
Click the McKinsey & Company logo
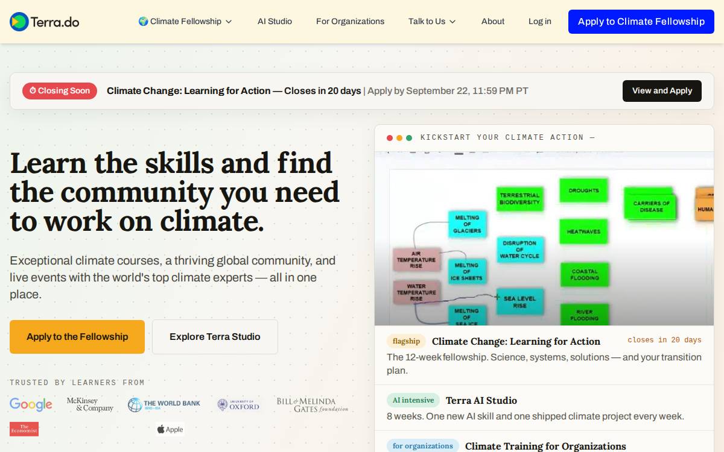coord(90,404)
